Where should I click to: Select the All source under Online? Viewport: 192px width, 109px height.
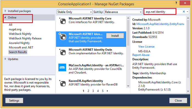tap(10, 25)
